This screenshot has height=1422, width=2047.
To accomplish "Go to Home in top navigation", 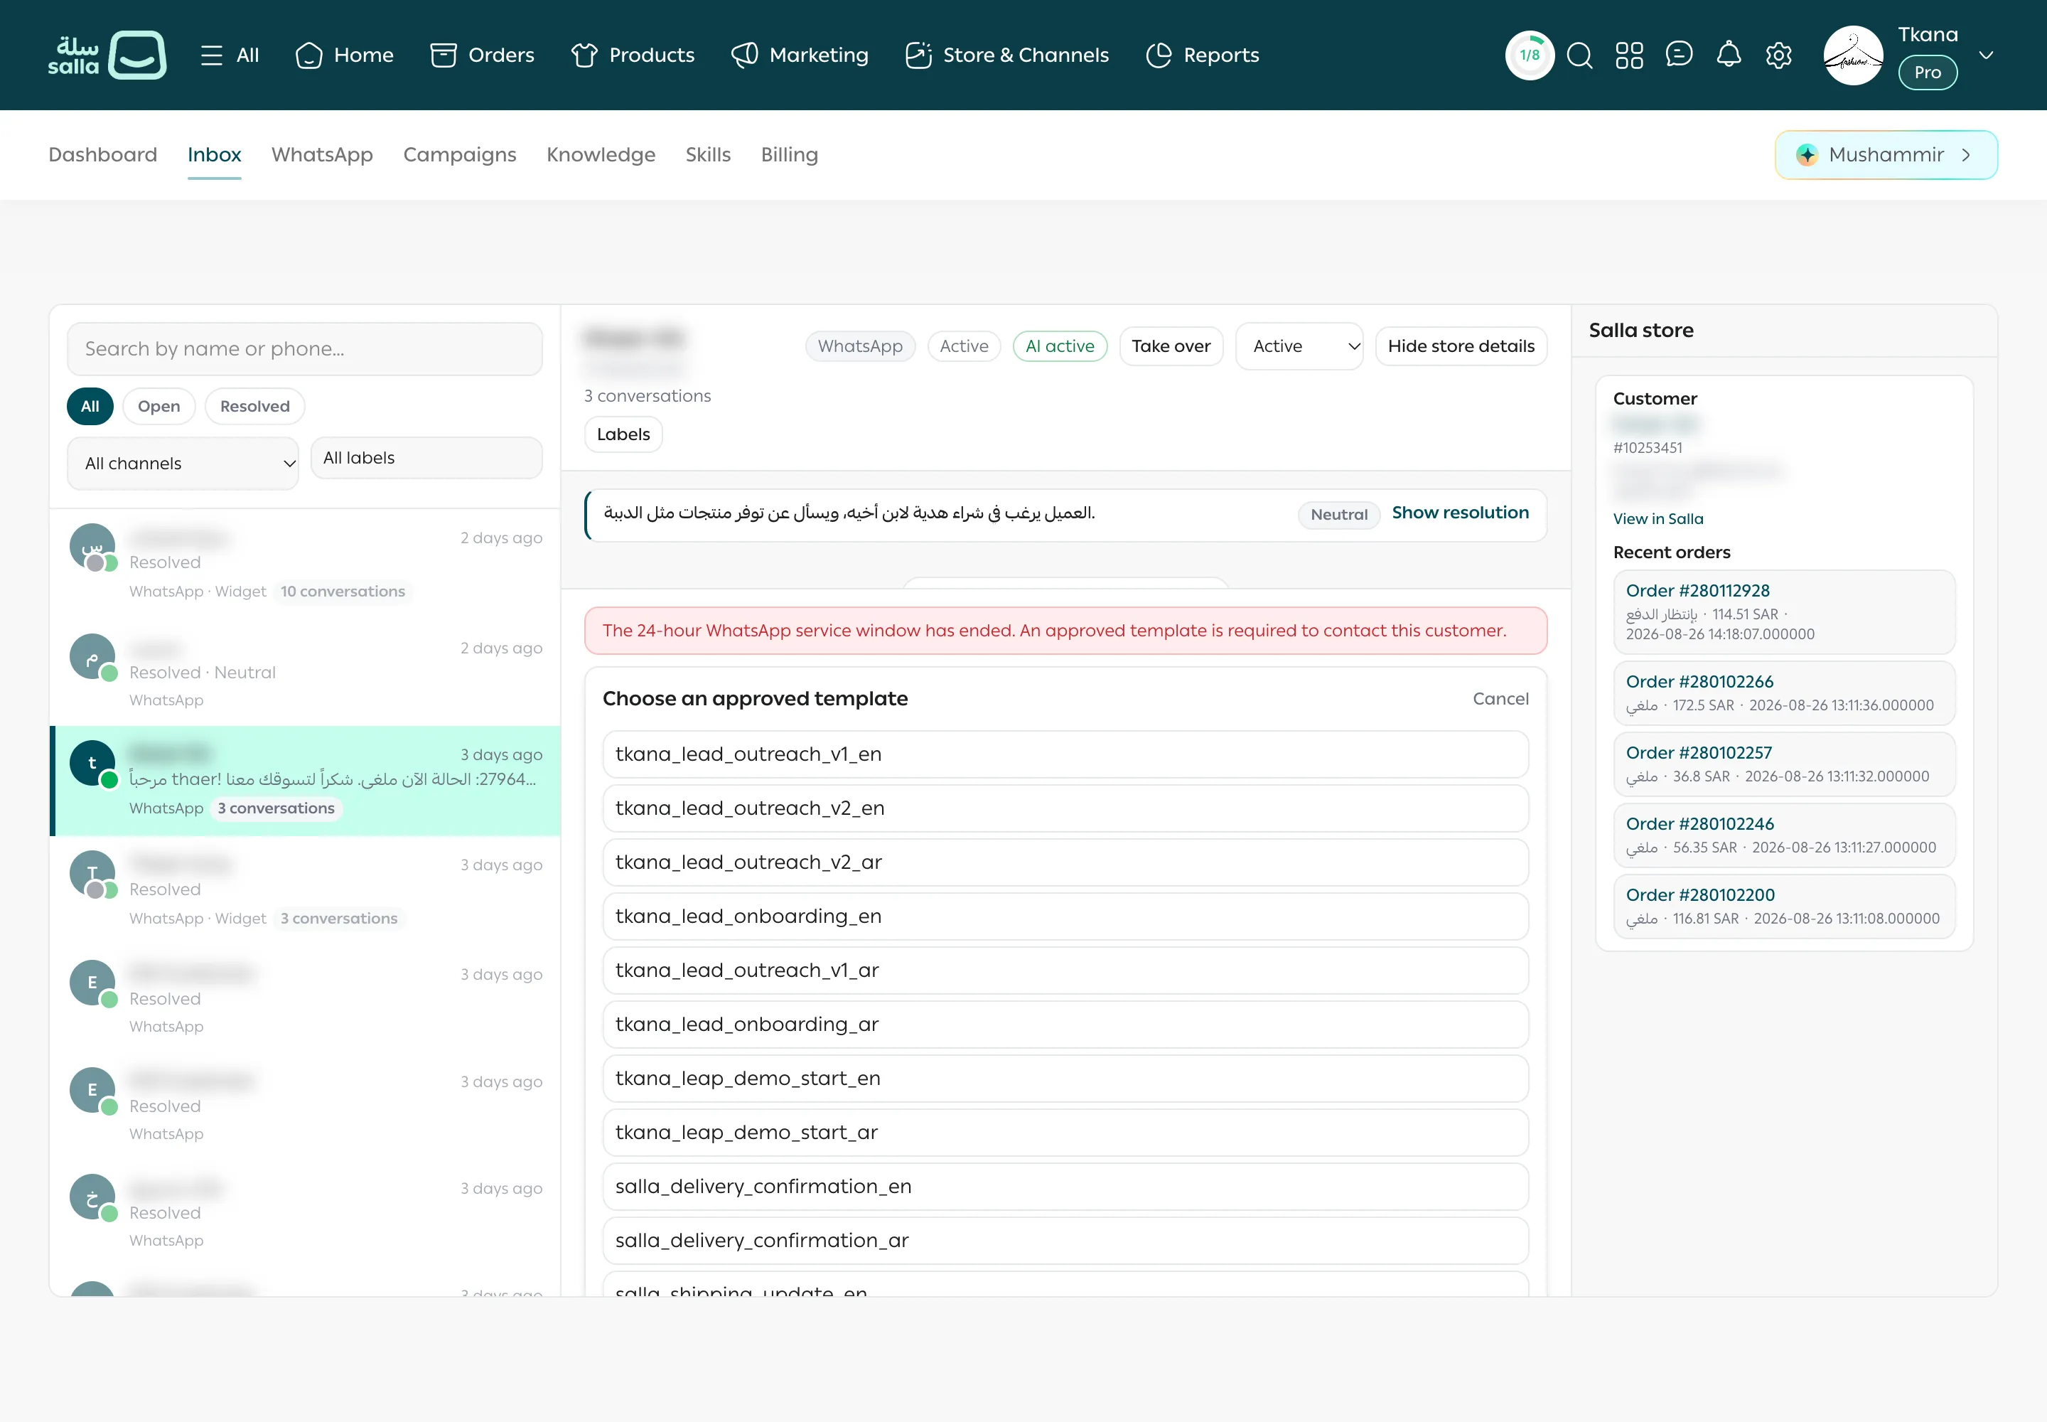I will pos(345,55).
